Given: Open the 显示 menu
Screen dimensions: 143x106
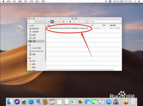Looking at the screenshot, I should [x=26, y=1].
